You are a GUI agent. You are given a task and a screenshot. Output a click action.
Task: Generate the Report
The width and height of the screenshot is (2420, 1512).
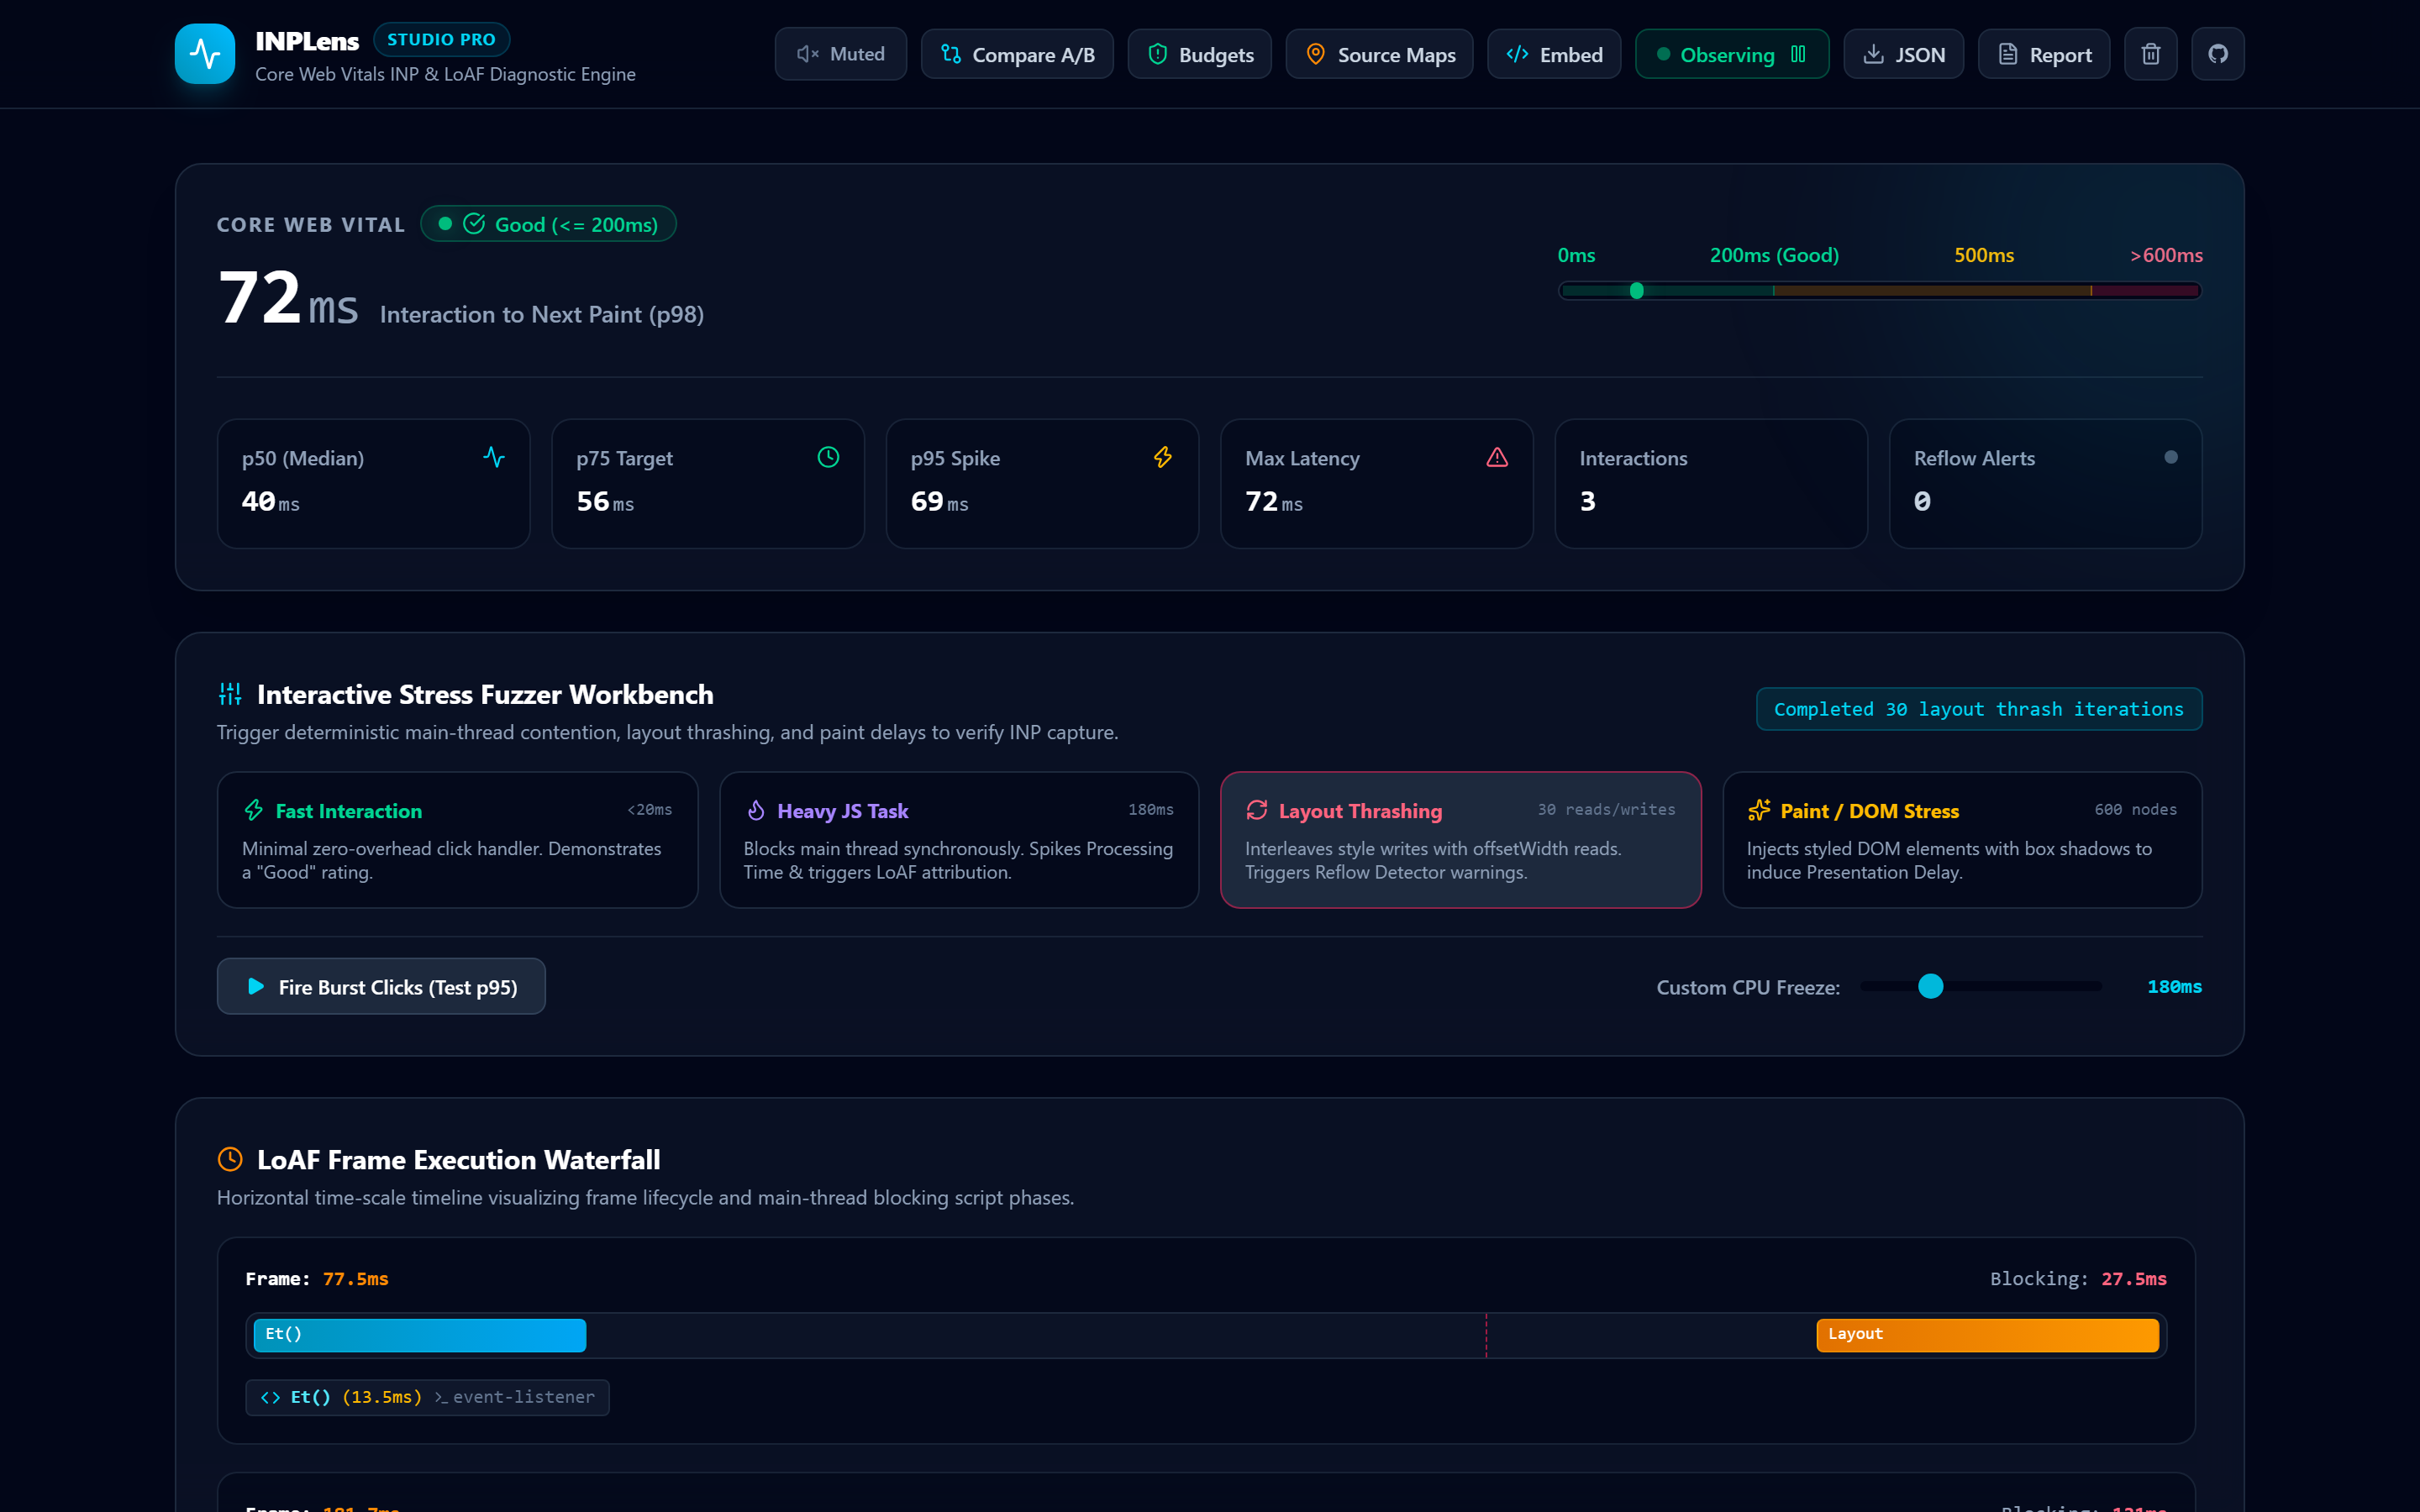tap(2043, 54)
